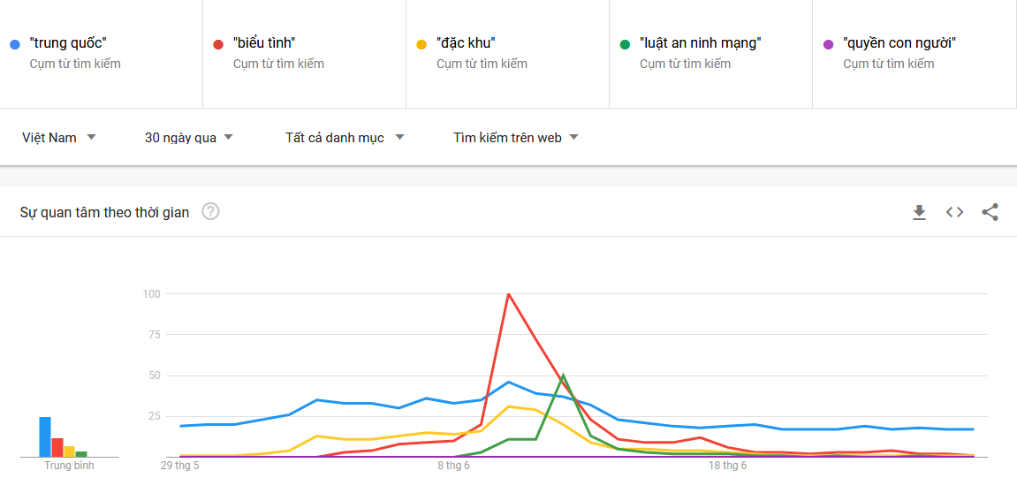Click the yellow dot beside "đặc khu"
The image size is (1017, 493).
coord(421,43)
